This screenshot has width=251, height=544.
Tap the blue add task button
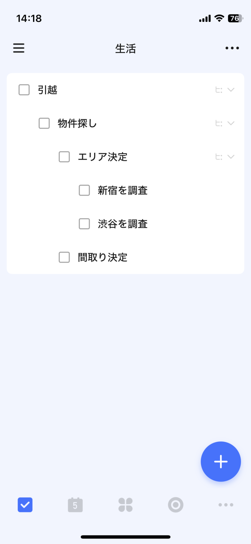tap(221, 461)
